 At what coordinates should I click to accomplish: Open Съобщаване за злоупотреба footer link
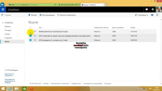click(x=93, y=83)
